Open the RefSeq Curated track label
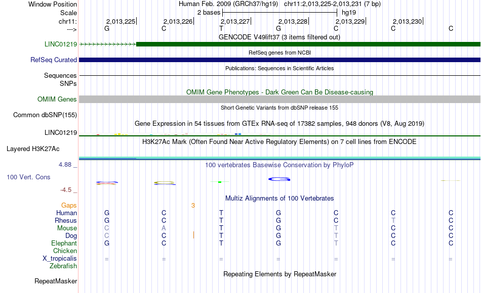The width and height of the screenshot is (481, 293). click(x=54, y=60)
